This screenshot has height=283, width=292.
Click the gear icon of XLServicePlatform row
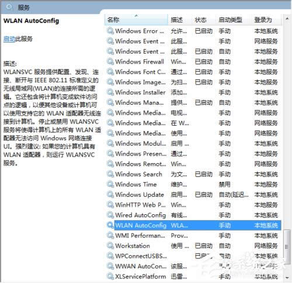[x=110, y=277]
